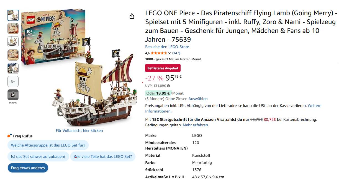
Task: Open the 'Besuche den LEGO-Store' link
Action: point(167,47)
